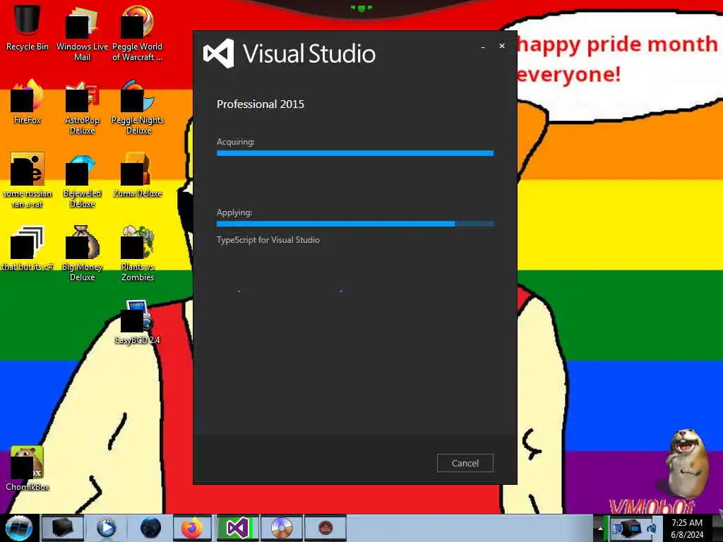
Task: Select the Peggle Nights Deluxe desktop icon
Action: click(138, 107)
